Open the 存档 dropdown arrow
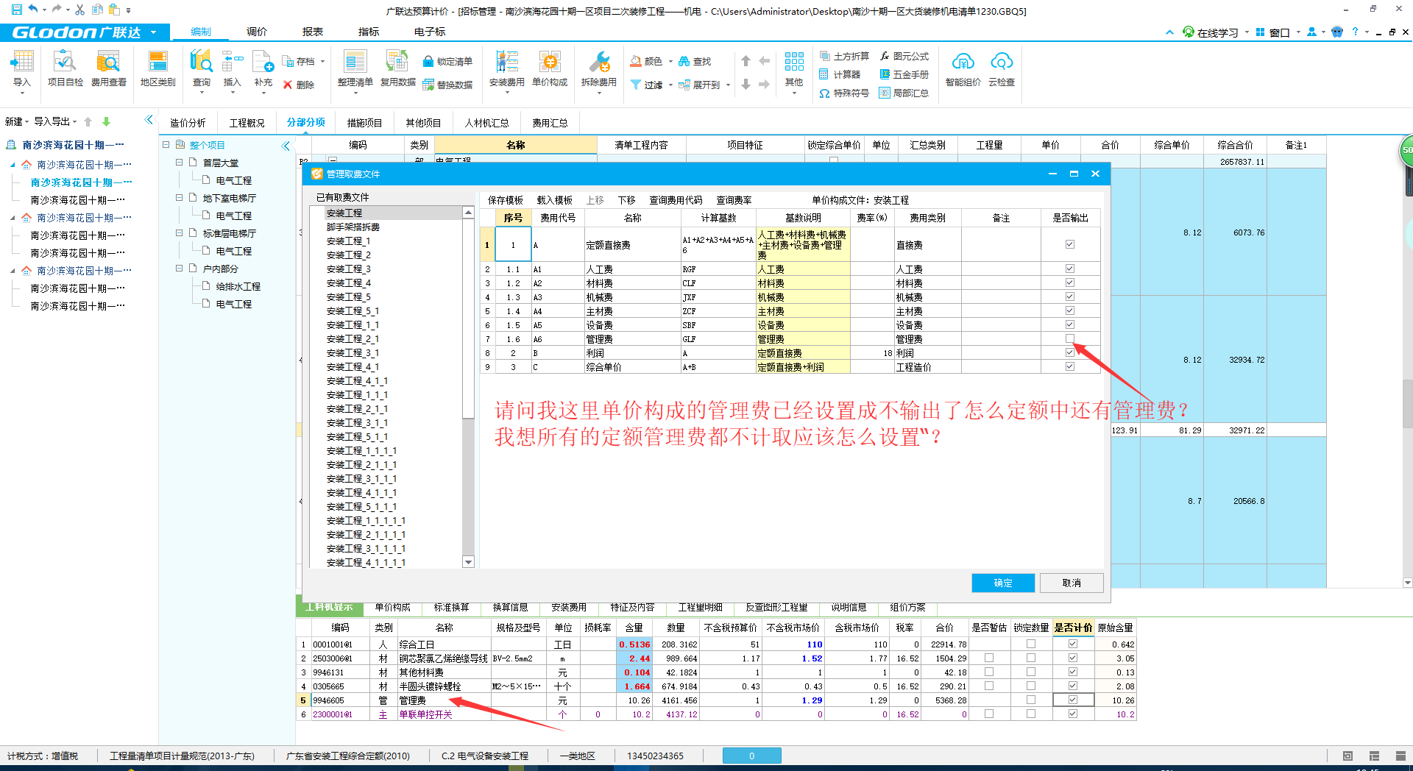 tap(322, 62)
